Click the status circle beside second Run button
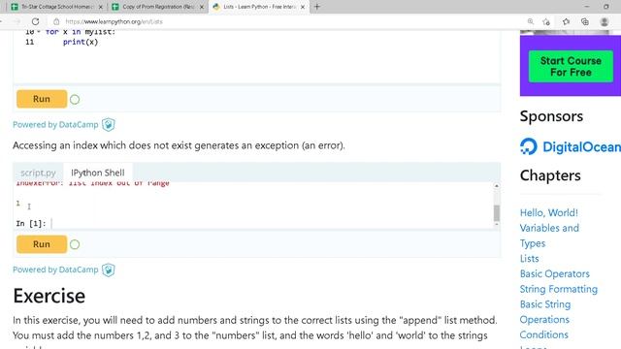The image size is (621, 349). pos(75,244)
